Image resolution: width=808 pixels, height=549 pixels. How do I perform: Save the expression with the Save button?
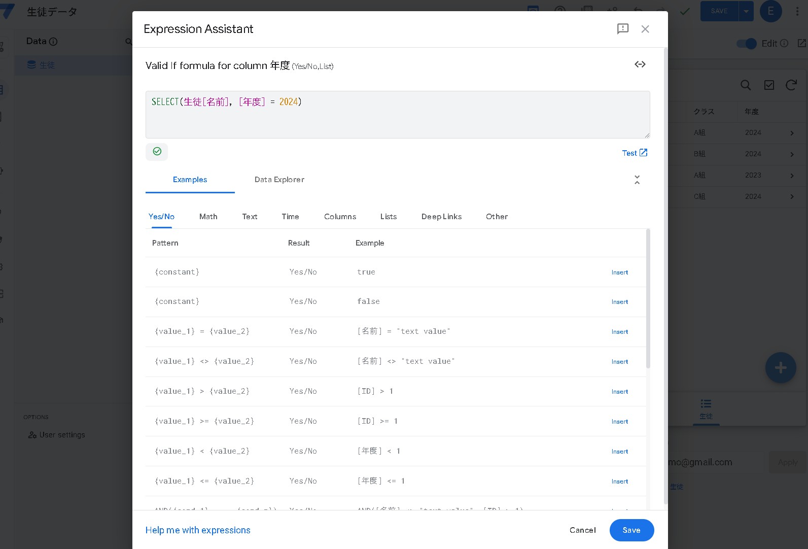coord(631,530)
